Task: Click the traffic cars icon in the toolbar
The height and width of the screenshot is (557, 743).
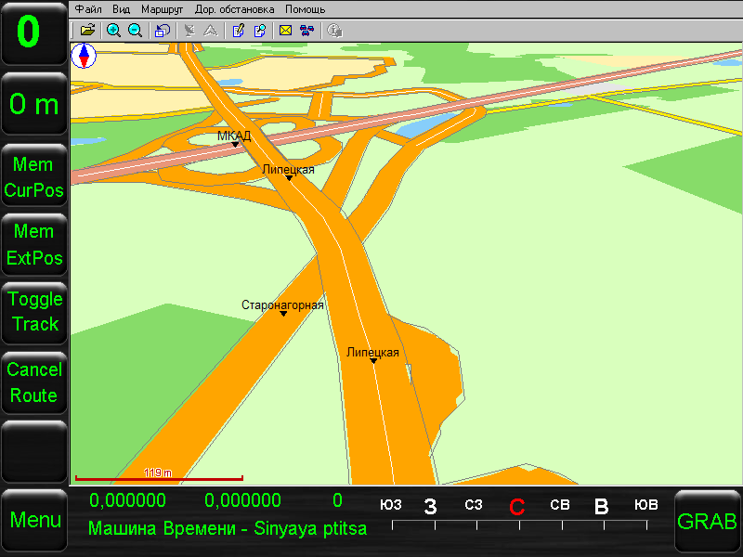Action: [x=306, y=31]
